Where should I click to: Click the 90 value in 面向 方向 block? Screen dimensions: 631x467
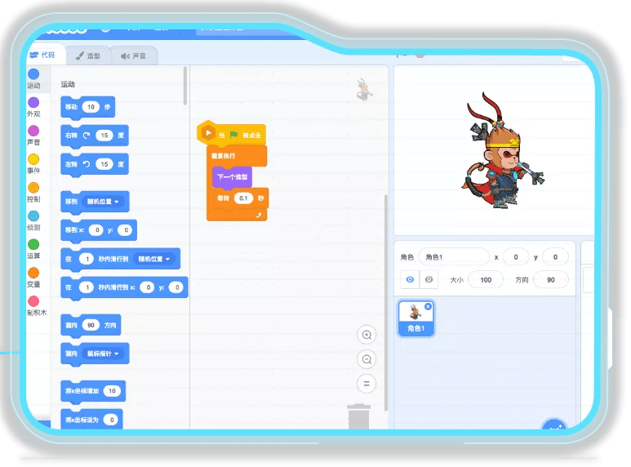pos(91,325)
